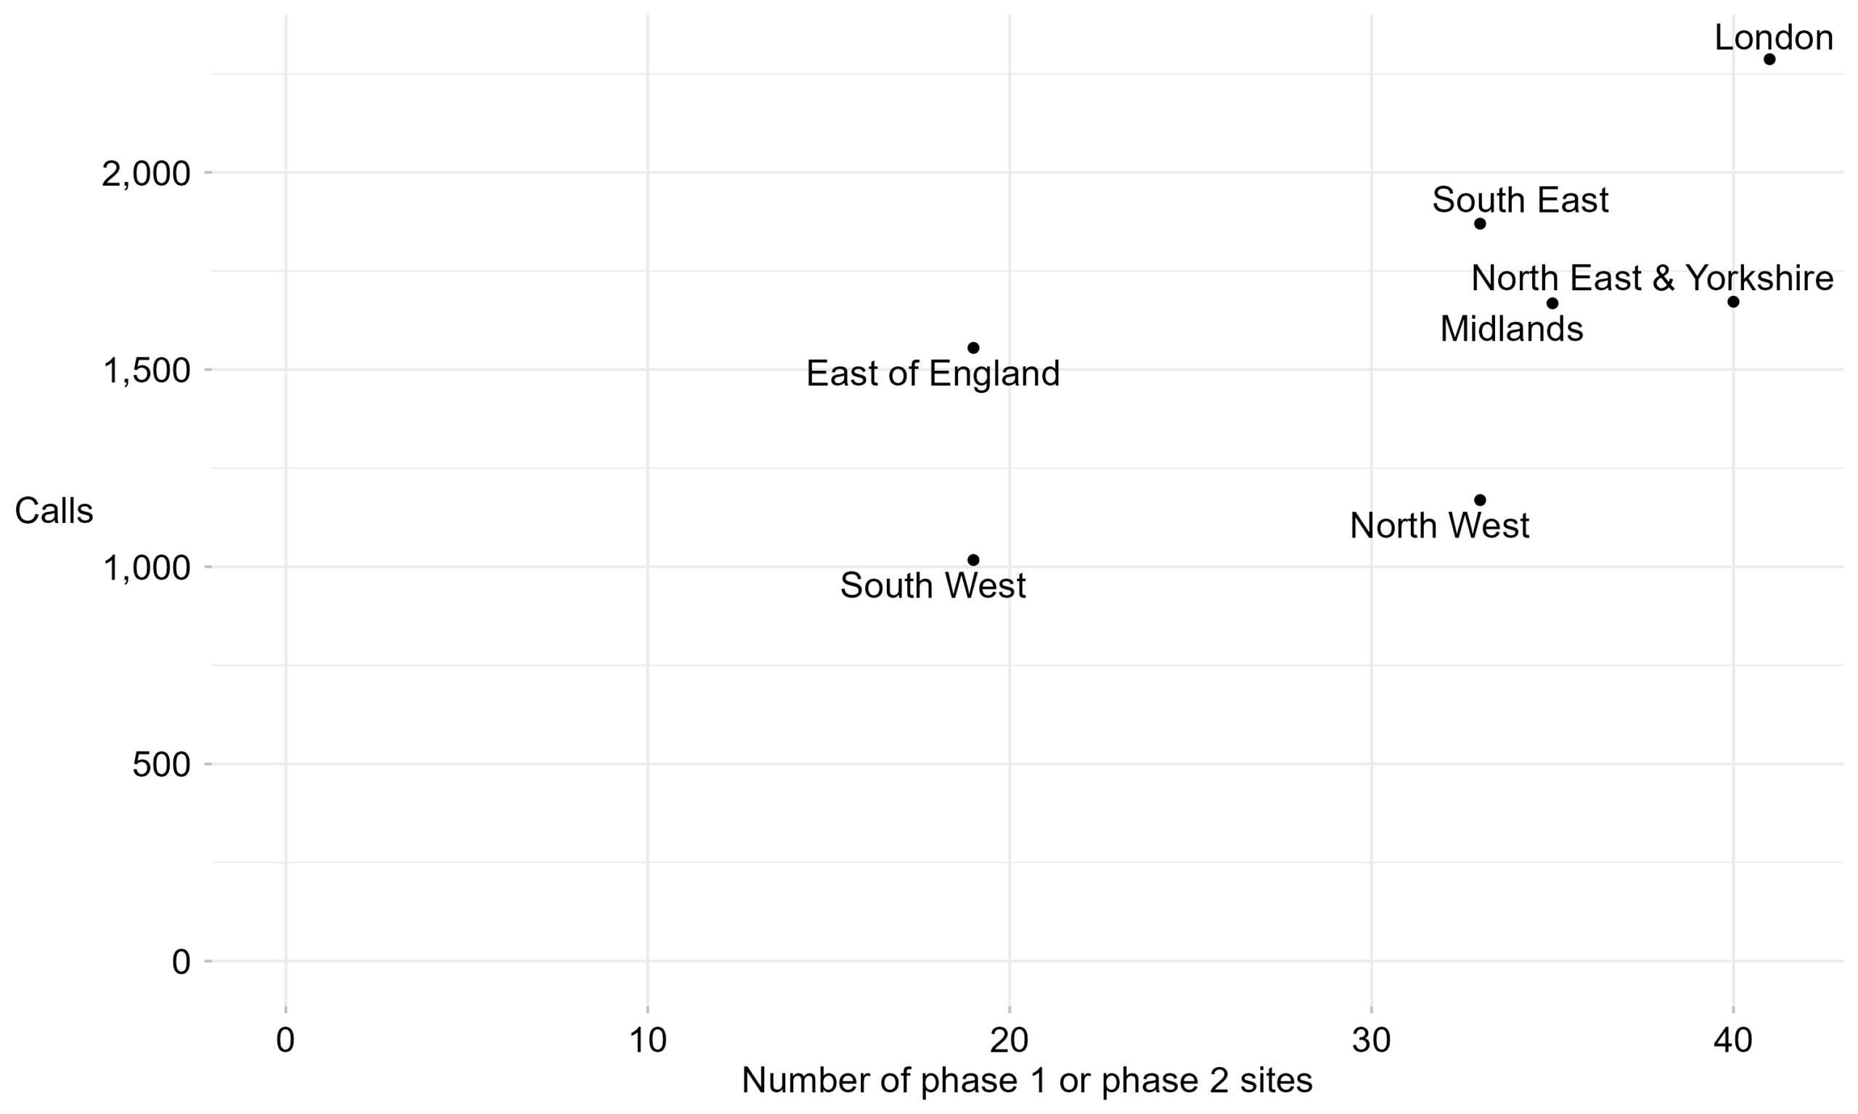The image size is (1858, 1114).
Task: Select the 500 y-axis tick label
Action: (x=161, y=764)
